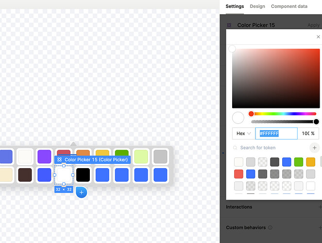The image size is (322, 243).
Task: Select the canvas blue swatch below the purple one
Action: [44, 175]
